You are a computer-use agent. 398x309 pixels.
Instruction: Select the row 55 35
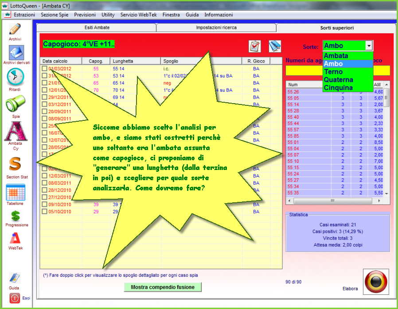(x=335, y=193)
